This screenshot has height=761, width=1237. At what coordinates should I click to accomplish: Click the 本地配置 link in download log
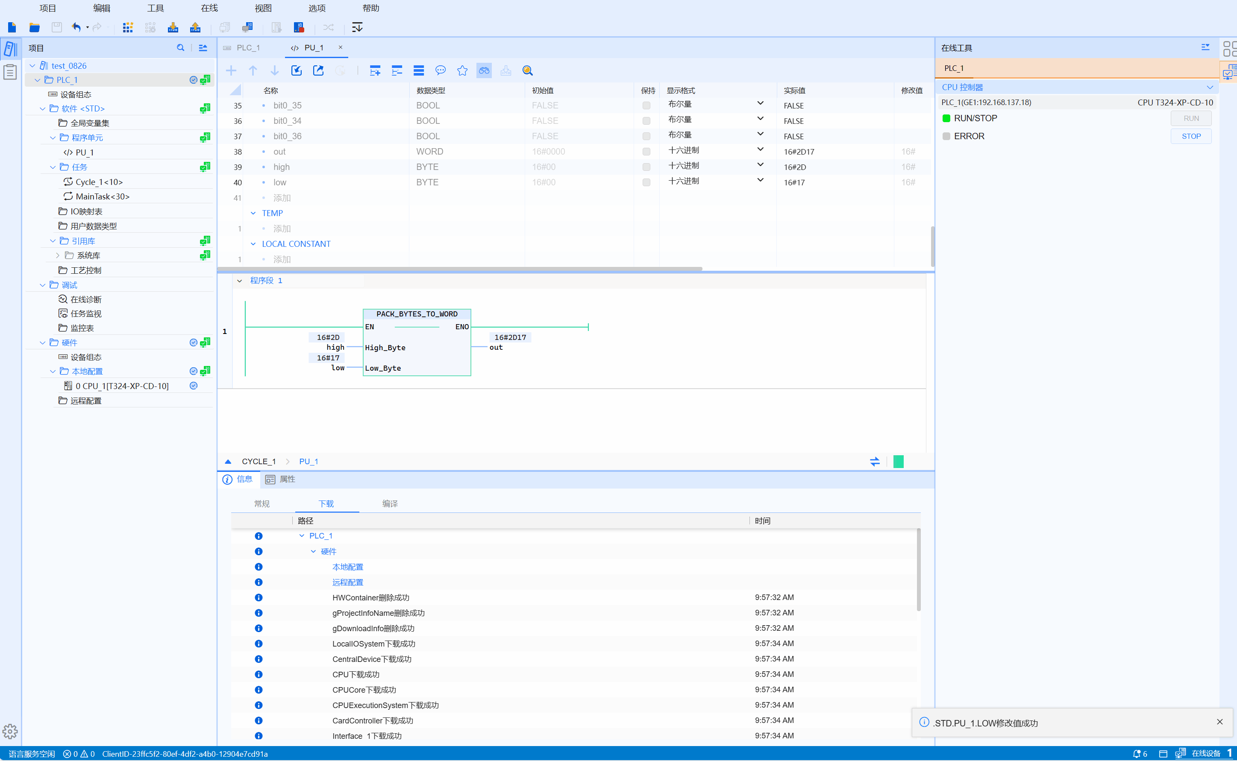click(x=347, y=567)
